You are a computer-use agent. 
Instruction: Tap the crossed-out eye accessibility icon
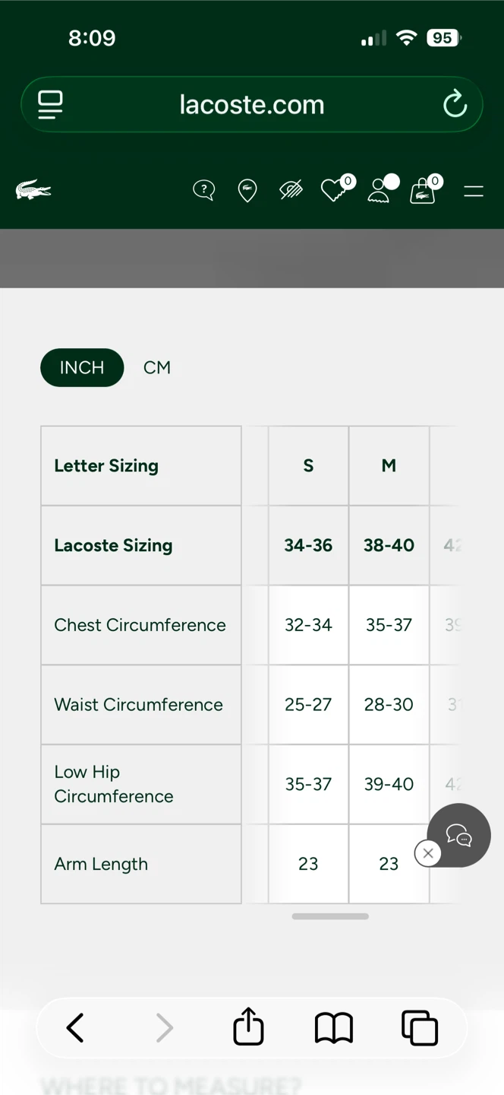pos(291,190)
